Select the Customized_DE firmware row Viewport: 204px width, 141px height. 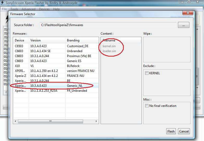[x=56, y=46]
